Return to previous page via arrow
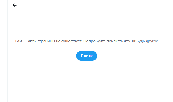Image resolution: width=173 pixels, height=102 pixels. tap(15, 5)
